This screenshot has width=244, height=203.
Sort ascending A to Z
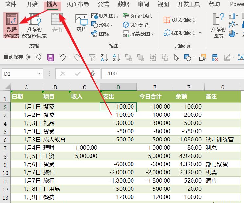pos(116,58)
